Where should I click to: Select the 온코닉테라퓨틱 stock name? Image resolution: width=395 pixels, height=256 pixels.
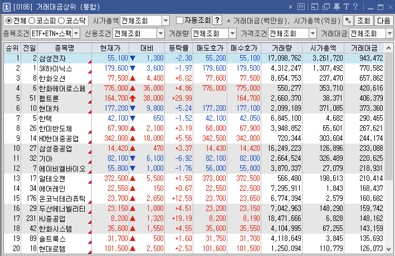pos(62,199)
